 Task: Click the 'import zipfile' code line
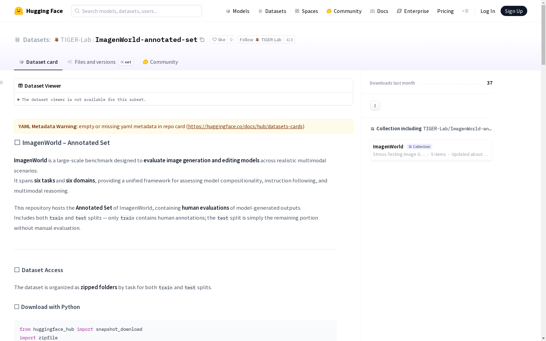tap(39, 338)
